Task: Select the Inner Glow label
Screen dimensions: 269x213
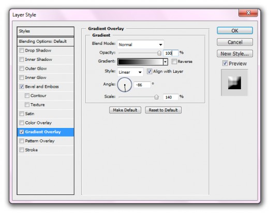Action: [36, 77]
